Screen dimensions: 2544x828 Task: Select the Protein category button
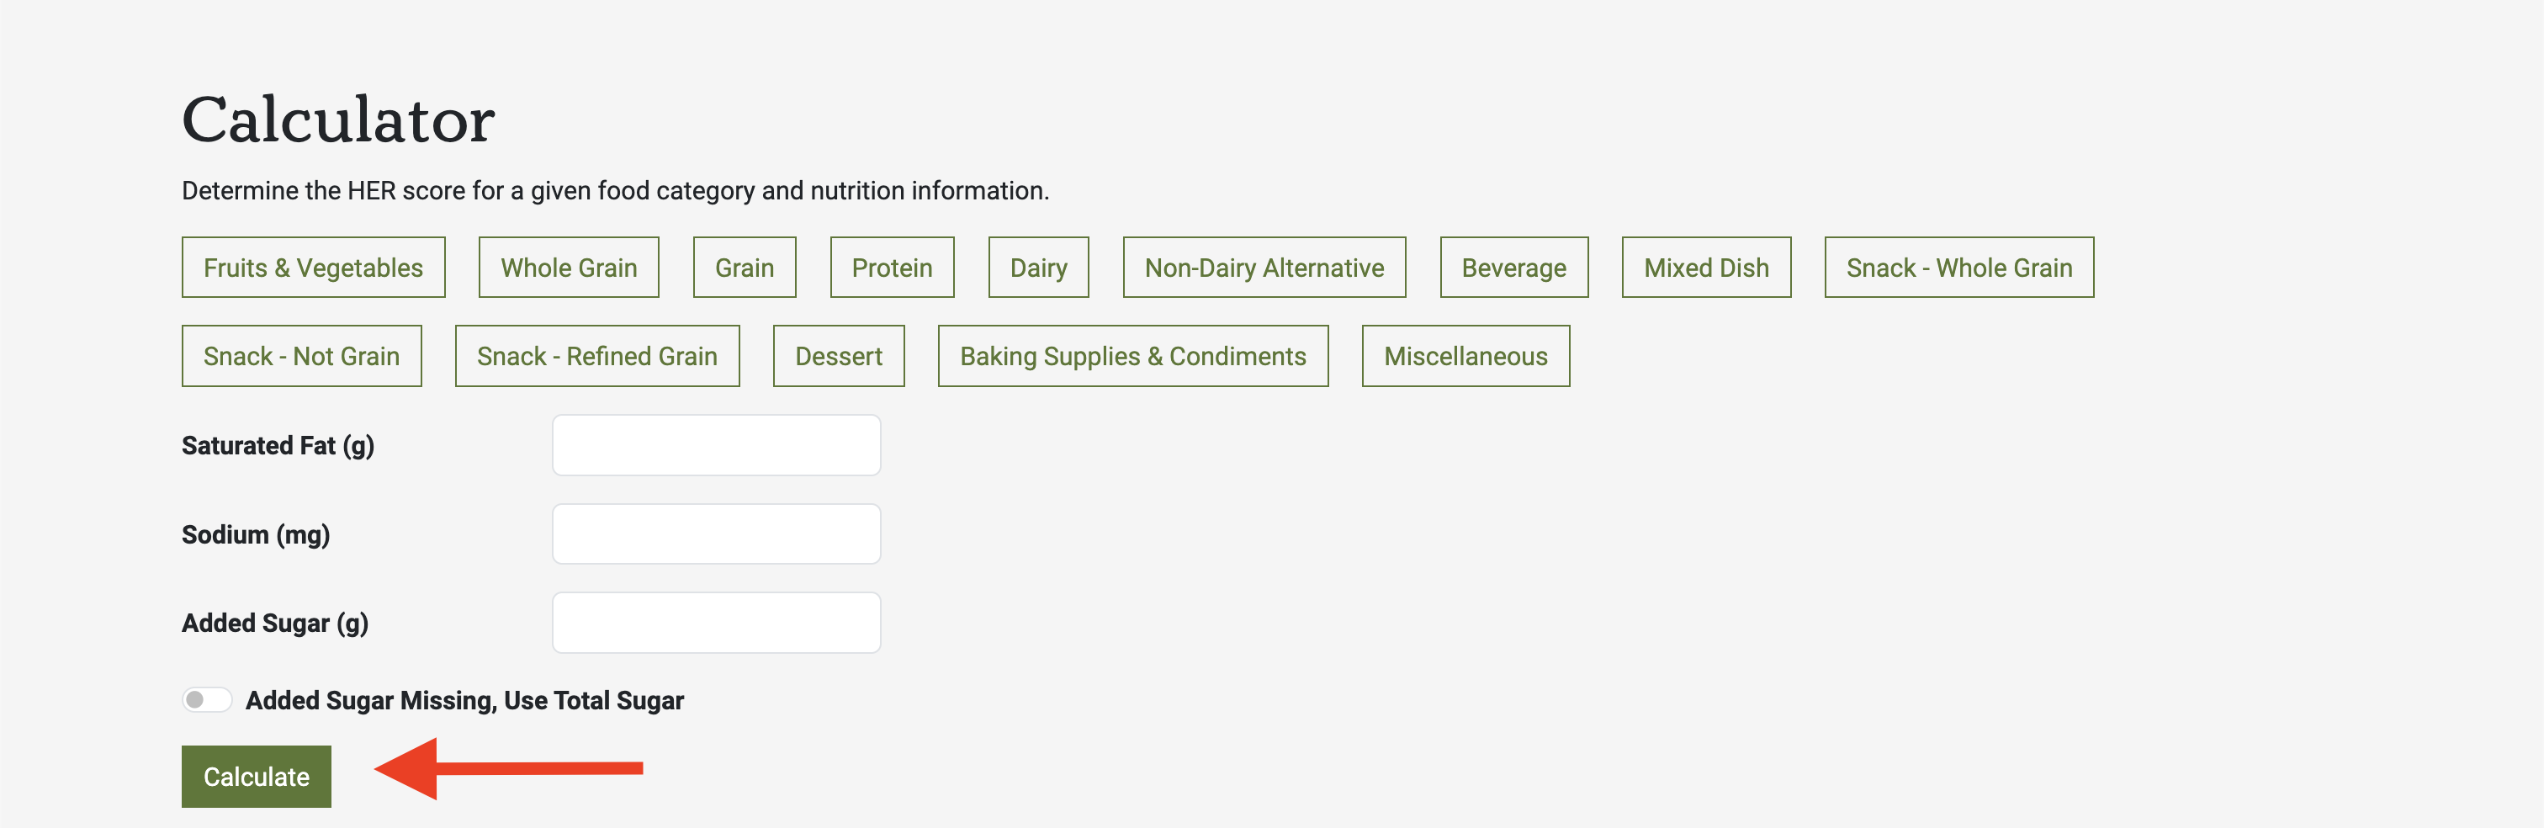(892, 268)
